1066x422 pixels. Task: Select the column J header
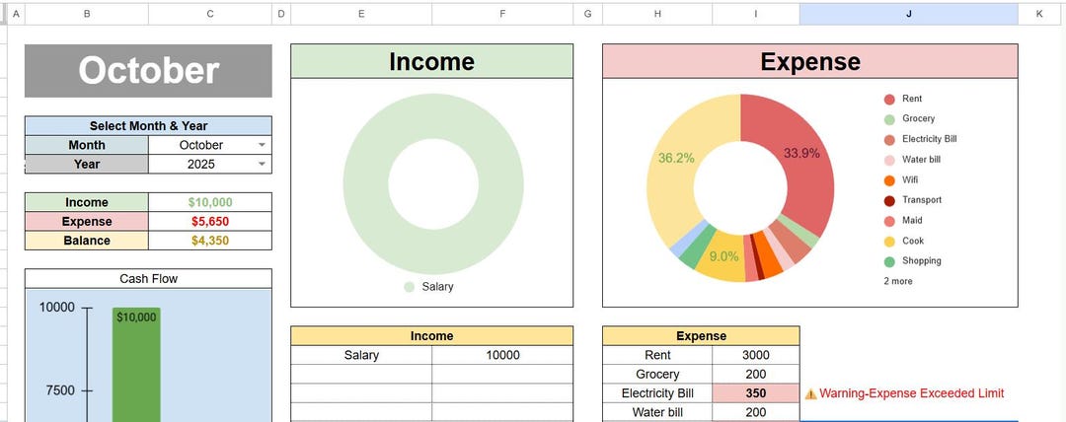tap(908, 14)
